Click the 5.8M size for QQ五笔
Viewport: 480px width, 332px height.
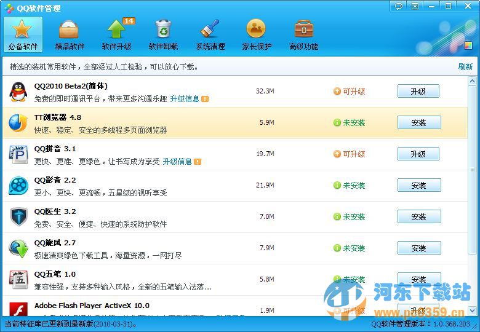click(267, 279)
